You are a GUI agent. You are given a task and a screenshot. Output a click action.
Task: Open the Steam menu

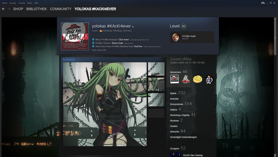click(x=5, y=3)
